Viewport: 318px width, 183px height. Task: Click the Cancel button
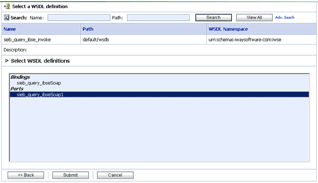coord(115,175)
